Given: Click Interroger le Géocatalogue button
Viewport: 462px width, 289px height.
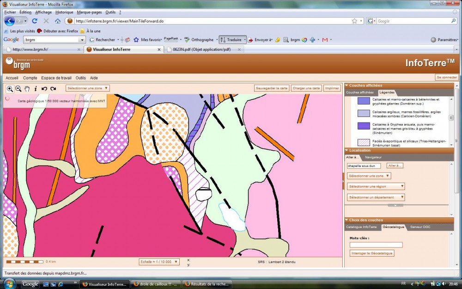Looking at the screenshot, I should tap(372, 253).
